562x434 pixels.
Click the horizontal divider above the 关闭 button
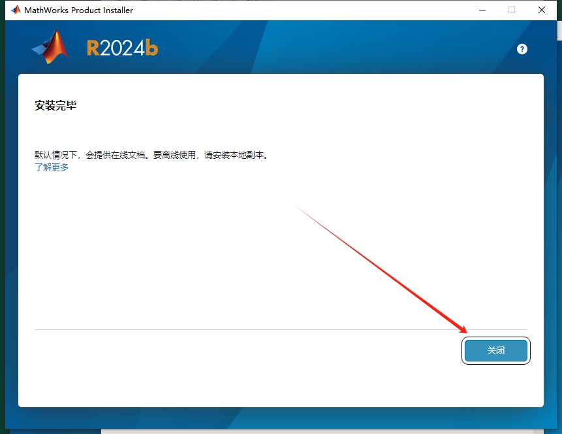[281, 329]
